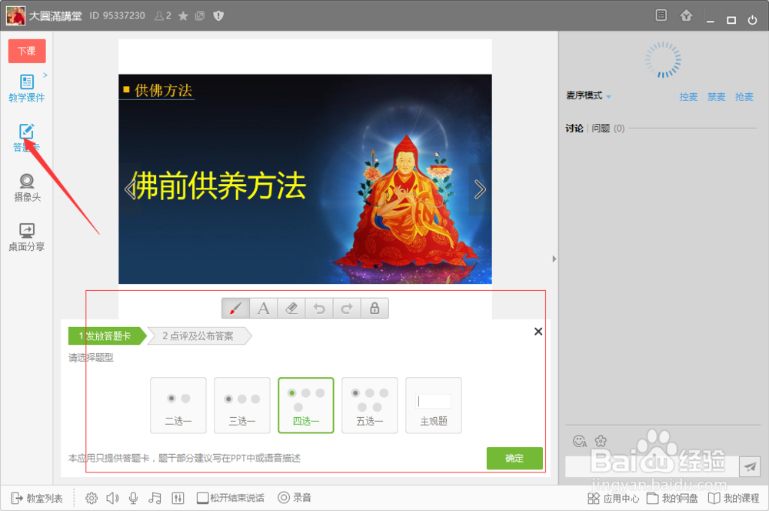The image size is (769, 511).
Task: Toggle the speaker volume icon
Action: (112, 498)
